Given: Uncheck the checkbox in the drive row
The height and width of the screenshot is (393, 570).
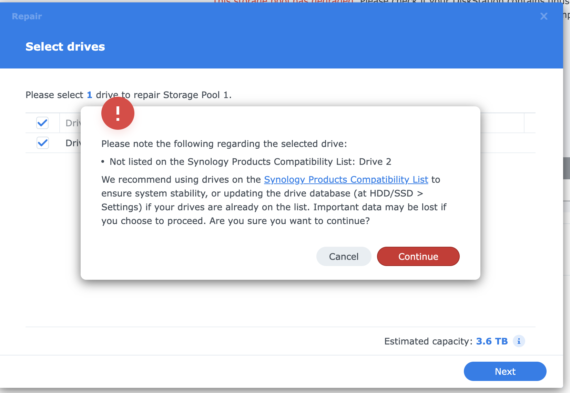Looking at the screenshot, I should pyautogui.click(x=42, y=143).
